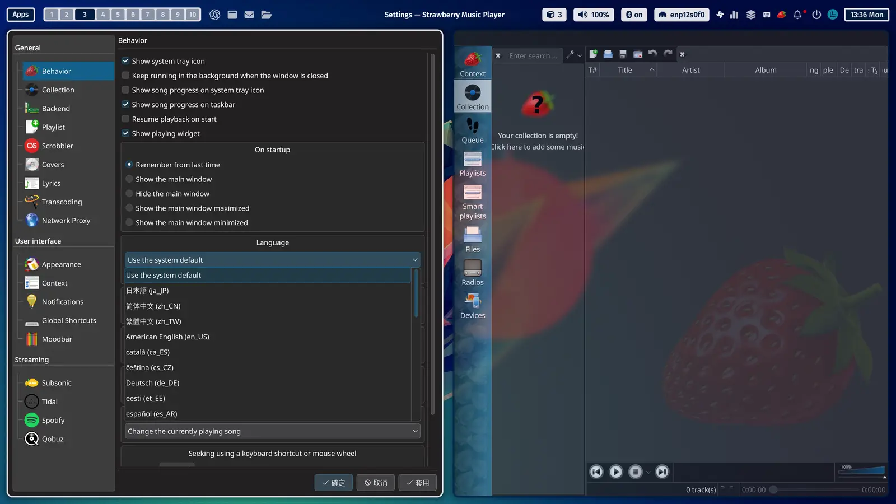Cancel settings with the 取消 button
The height and width of the screenshot is (504, 896).
(376, 483)
